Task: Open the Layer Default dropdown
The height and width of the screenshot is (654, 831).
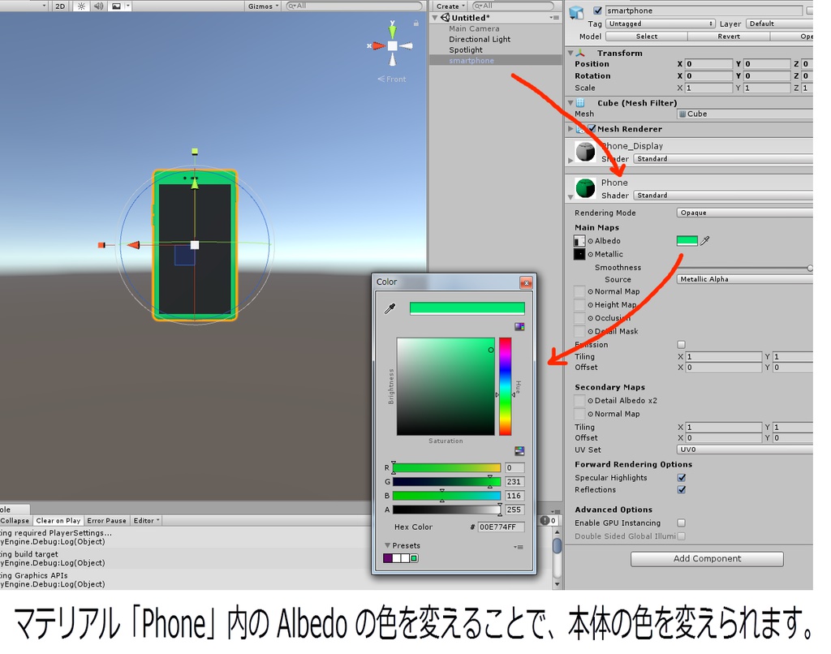Action: point(777,24)
